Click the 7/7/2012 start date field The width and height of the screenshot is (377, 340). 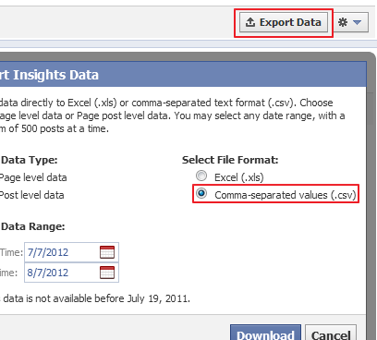[x=71, y=252]
